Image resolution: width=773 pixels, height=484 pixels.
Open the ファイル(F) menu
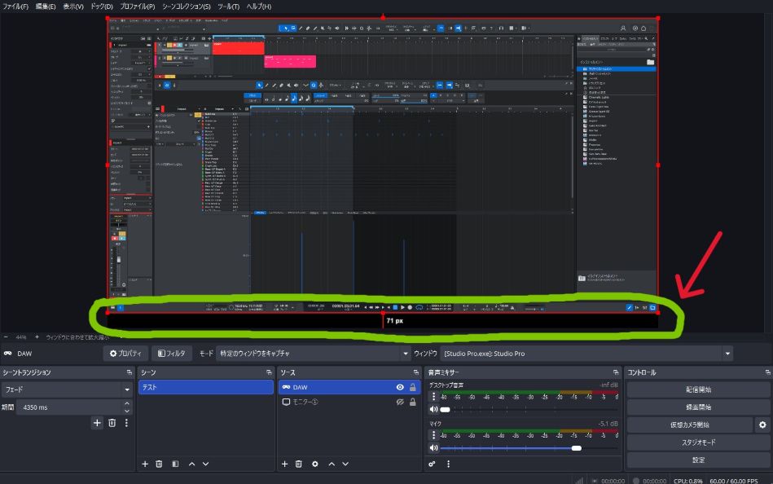pos(16,7)
